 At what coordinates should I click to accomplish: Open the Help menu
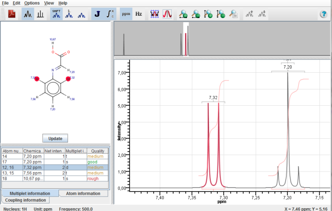pos(63,3)
